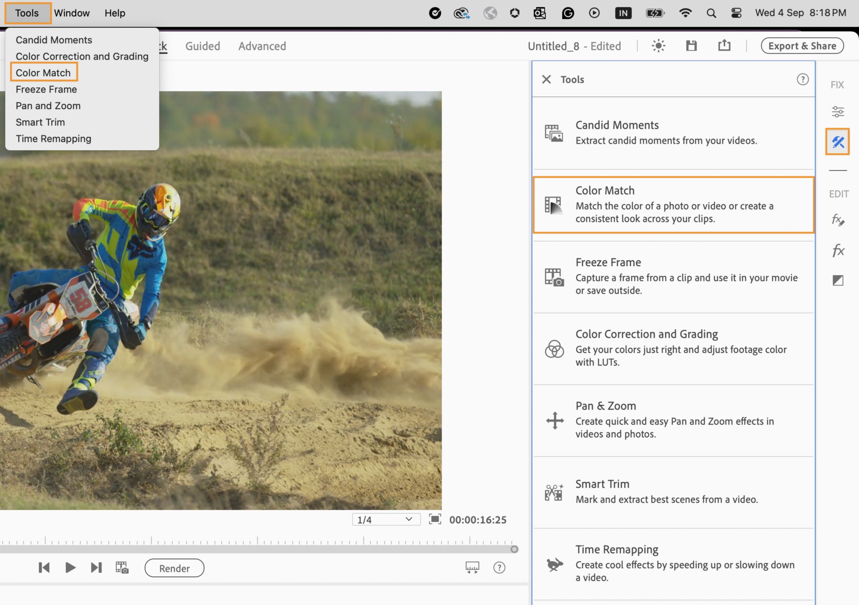Click the Render button
The height and width of the screenshot is (605, 859).
pyautogui.click(x=174, y=568)
